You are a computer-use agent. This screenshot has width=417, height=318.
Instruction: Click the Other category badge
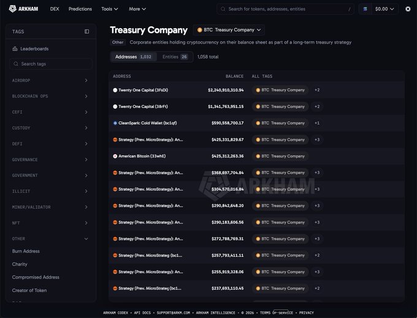[x=118, y=42]
